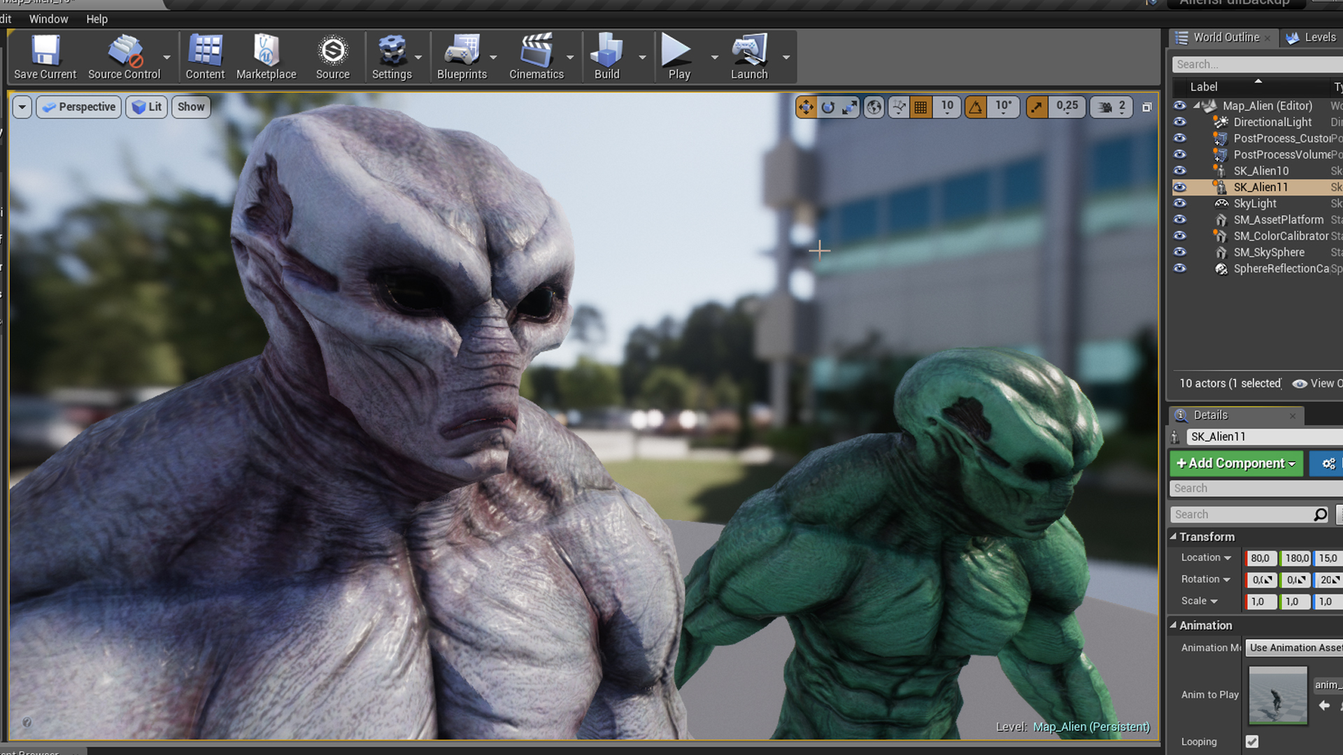1343x755 pixels.
Task: Open the Marketplace from the toolbar
Action: (x=266, y=56)
